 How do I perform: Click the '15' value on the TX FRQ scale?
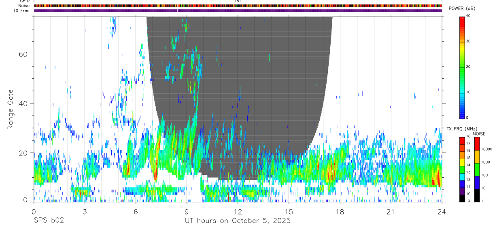click(468, 158)
